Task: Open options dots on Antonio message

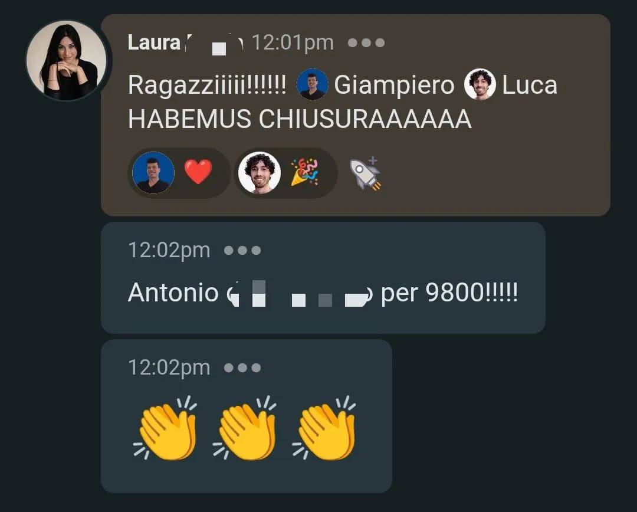Action: tap(242, 250)
